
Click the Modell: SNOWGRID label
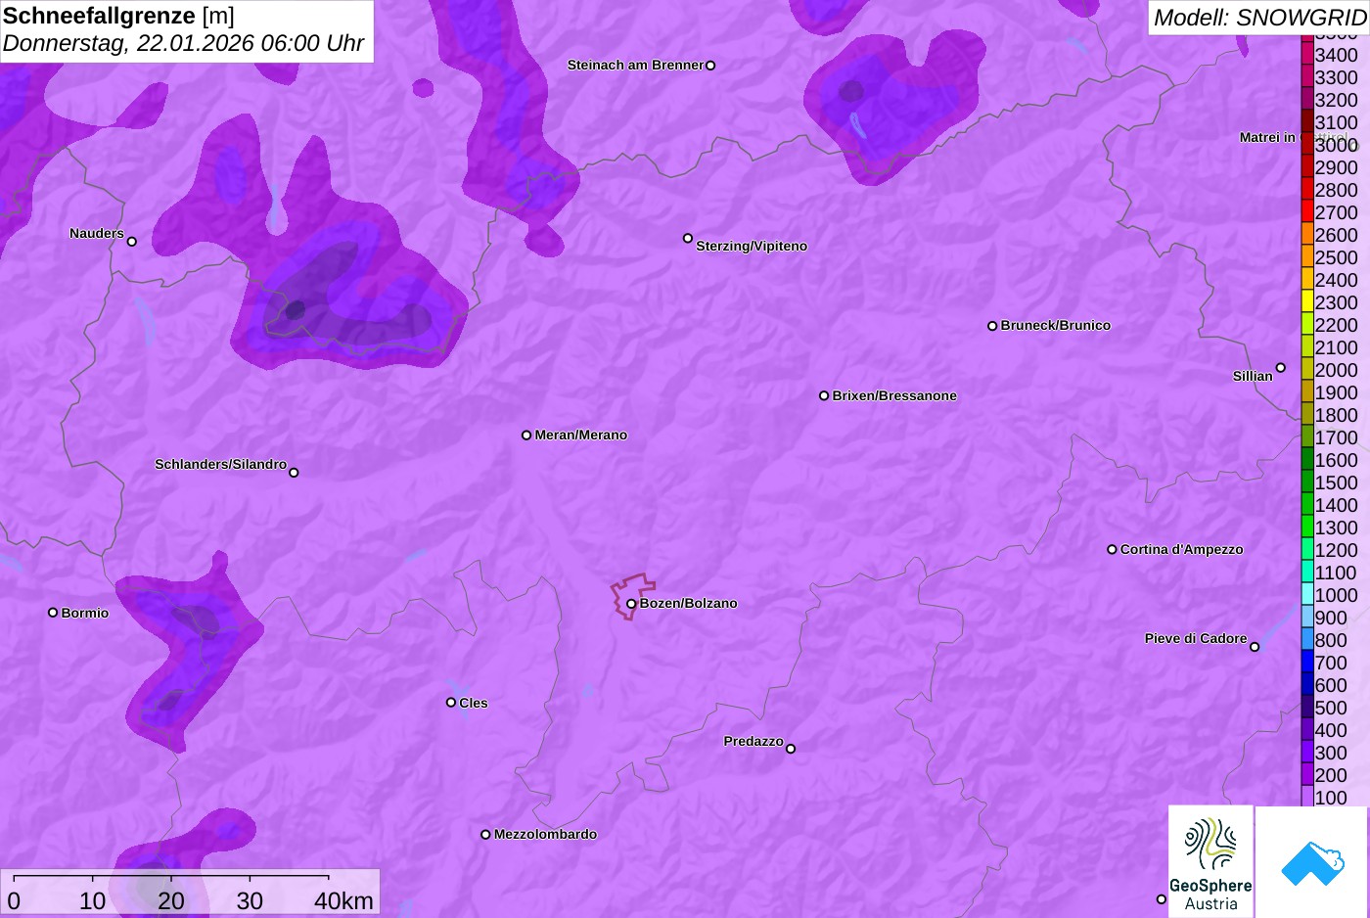(x=1258, y=18)
